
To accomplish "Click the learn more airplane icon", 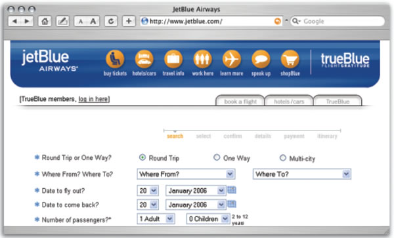I will click(232, 59).
